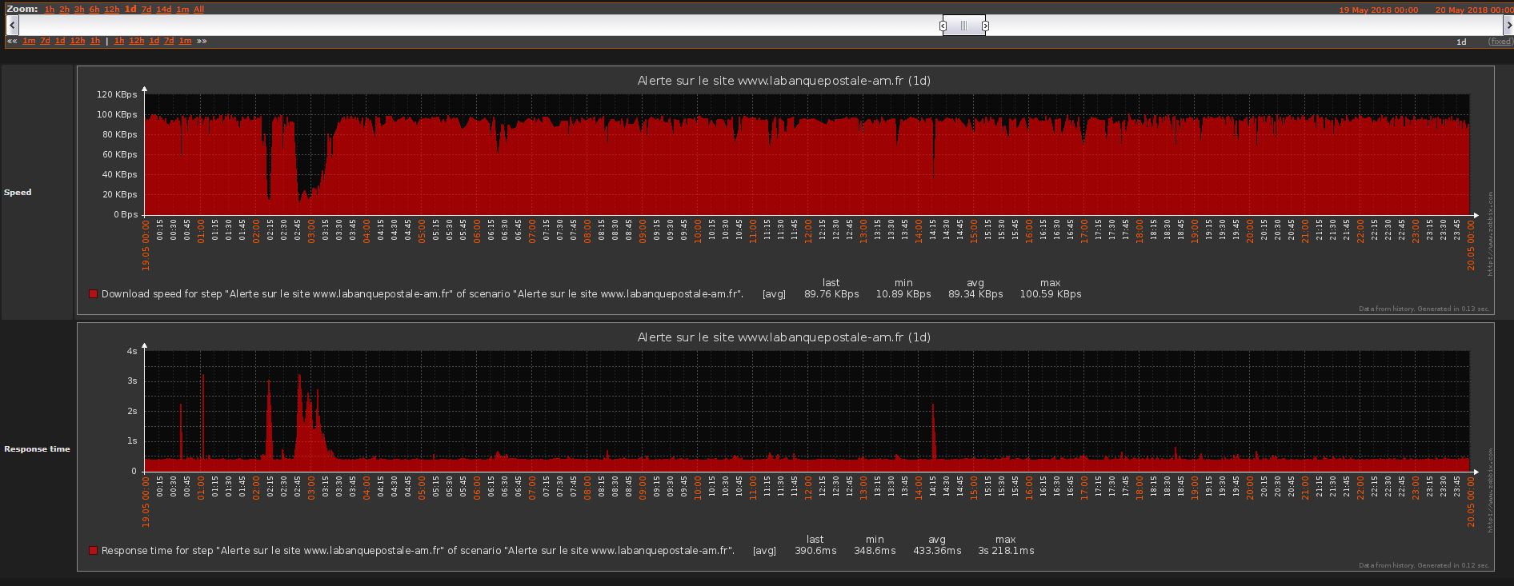Set zoom level to 7d
1514x586 pixels.
[x=146, y=10]
